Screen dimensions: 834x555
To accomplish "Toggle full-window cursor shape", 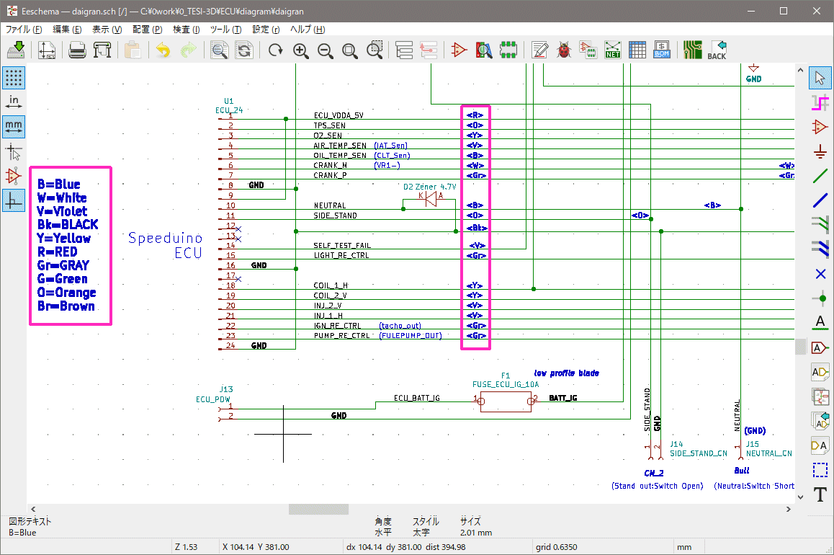I will [13, 151].
